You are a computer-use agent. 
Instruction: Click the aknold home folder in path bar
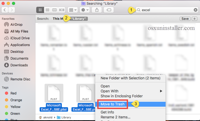[x=46, y=117]
